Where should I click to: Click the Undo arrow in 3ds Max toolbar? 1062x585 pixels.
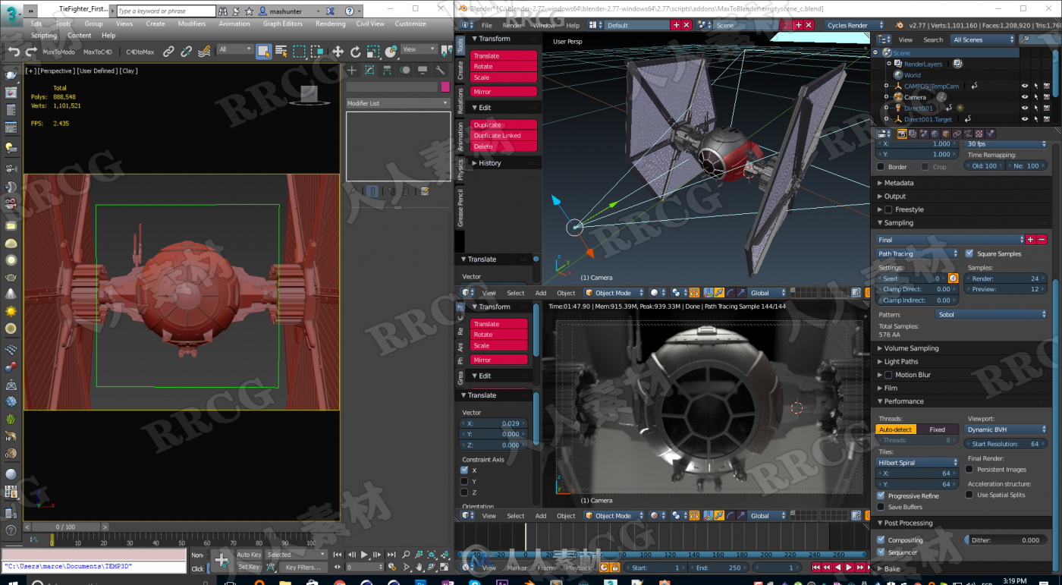(14, 52)
